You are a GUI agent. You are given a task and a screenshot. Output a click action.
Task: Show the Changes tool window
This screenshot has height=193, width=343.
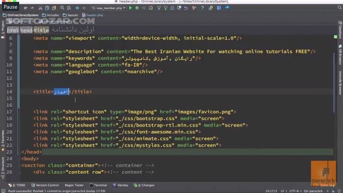coord(146,185)
